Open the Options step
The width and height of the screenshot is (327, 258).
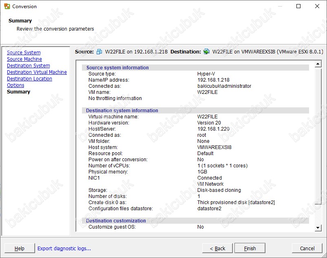[15, 85]
